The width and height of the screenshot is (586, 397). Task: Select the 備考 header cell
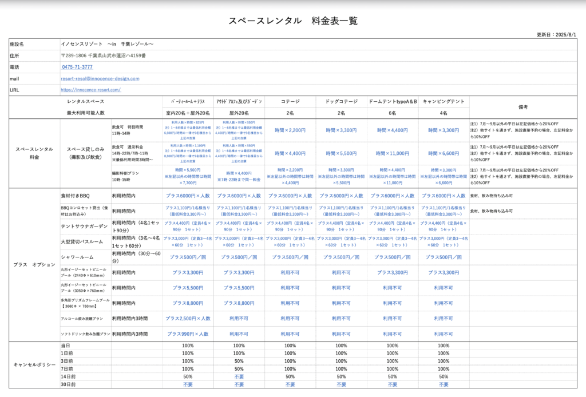[x=523, y=107]
